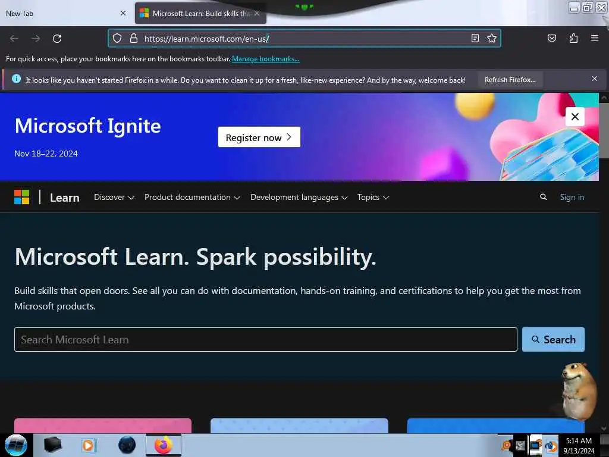Viewport: 609px width, 457px height.
Task: Go to the Learn home link
Action: [64, 198]
